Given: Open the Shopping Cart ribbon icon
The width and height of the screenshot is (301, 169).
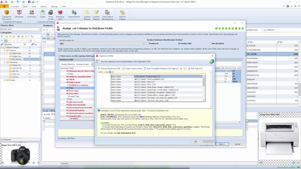Looking at the screenshot, I should click(60, 15).
